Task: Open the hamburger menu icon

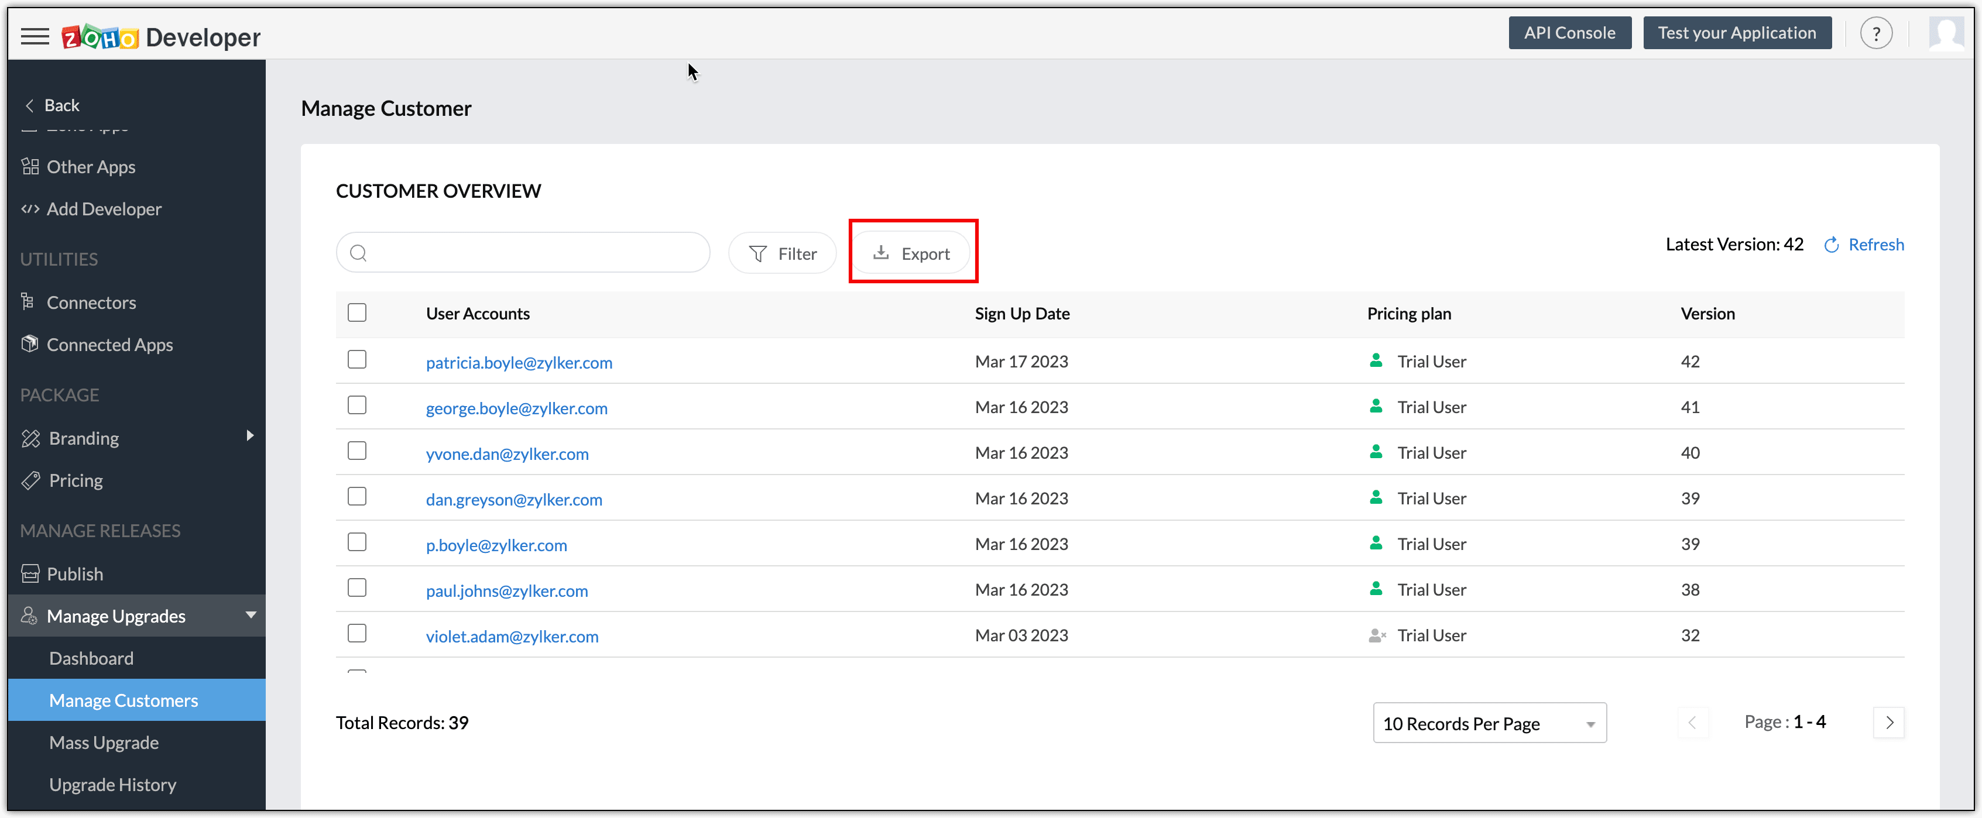Action: [x=35, y=36]
